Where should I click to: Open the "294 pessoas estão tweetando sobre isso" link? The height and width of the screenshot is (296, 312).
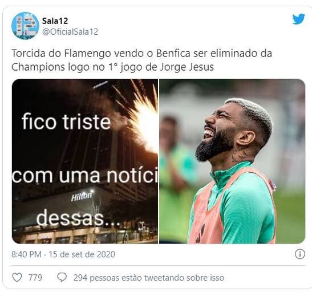click(x=149, y=278)
